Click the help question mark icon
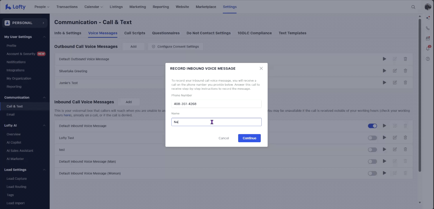 (x=428, y=59)
